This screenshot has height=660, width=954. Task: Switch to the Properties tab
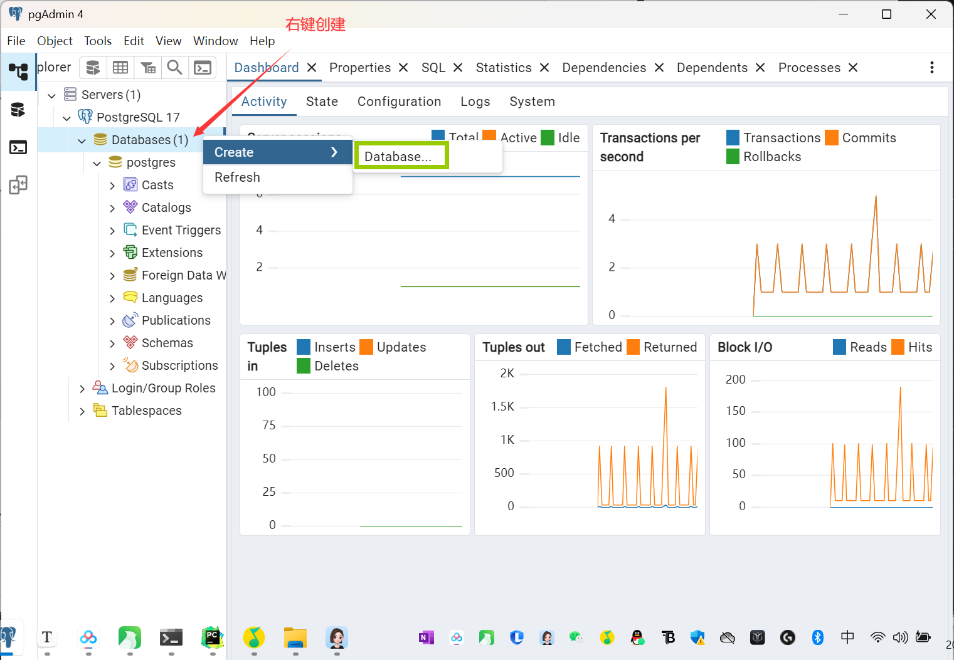pos(360,68)
